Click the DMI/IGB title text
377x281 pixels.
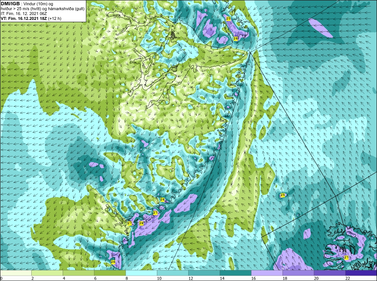tap(10, 4)
